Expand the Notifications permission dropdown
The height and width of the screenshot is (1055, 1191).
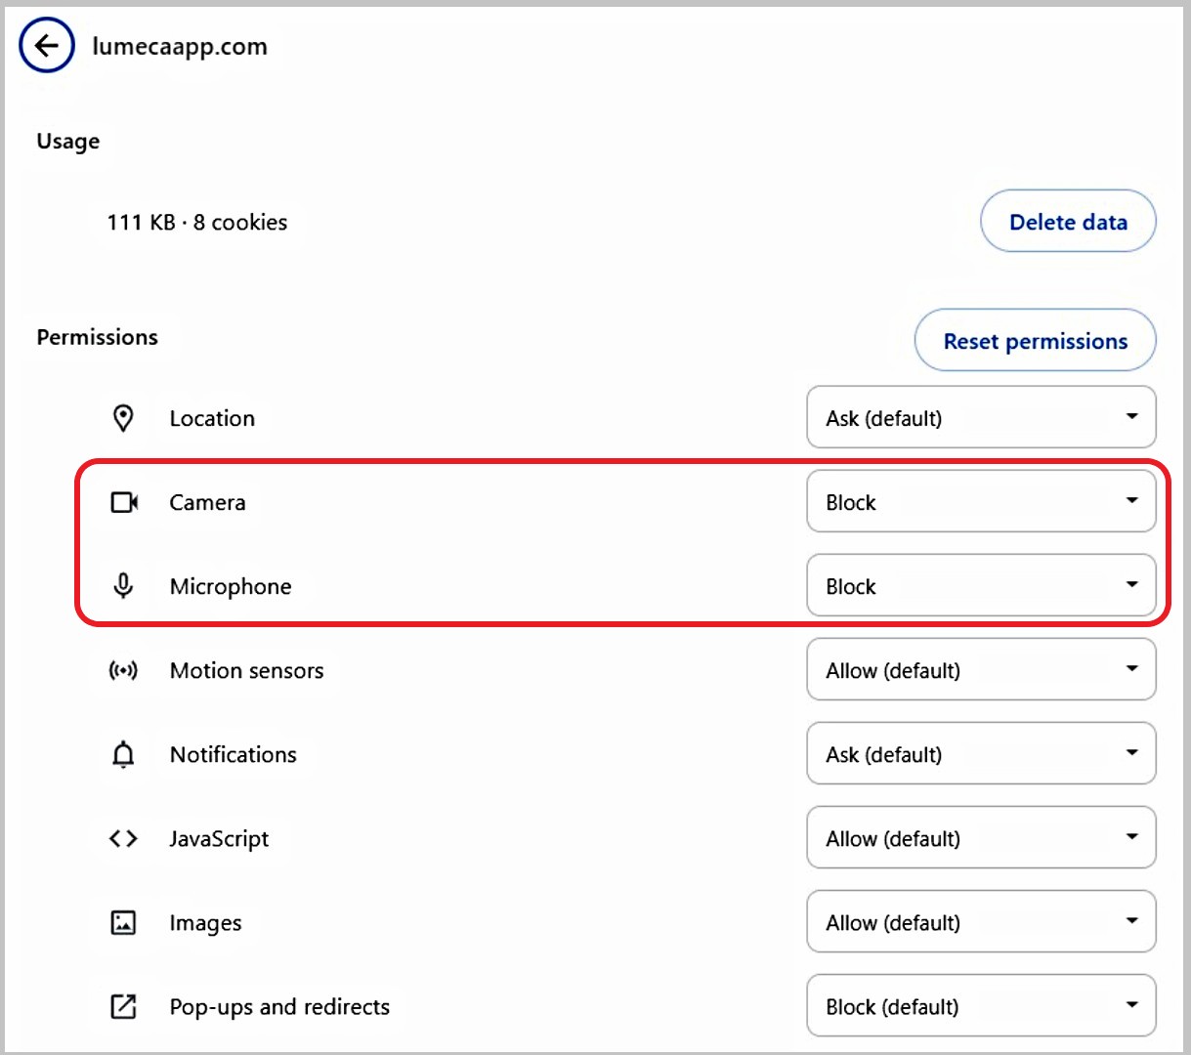click(x=980, y=754)
